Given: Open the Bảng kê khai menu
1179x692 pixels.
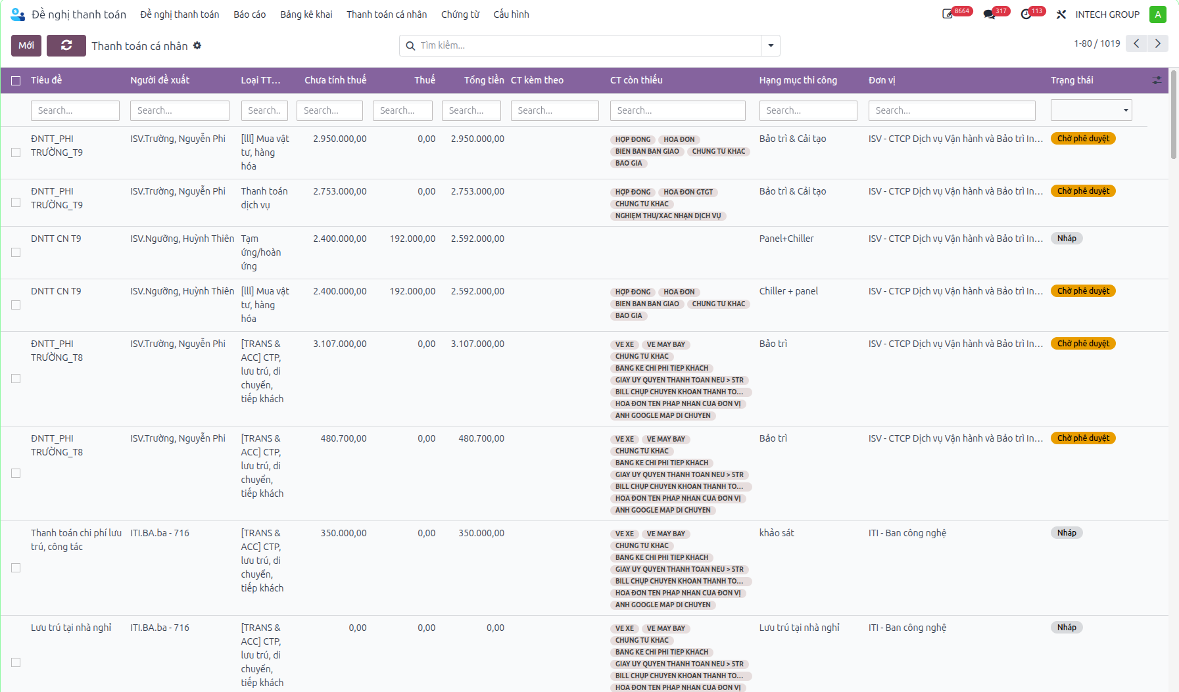Looking at the screenshot, I should [x=306, y=14].
